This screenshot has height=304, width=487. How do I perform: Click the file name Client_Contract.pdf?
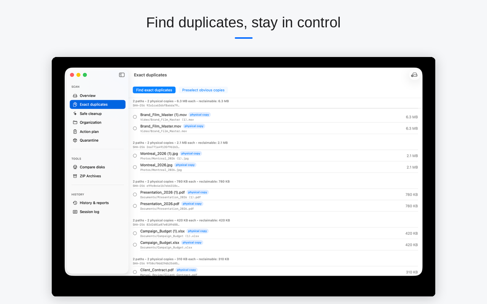(157, 270)
